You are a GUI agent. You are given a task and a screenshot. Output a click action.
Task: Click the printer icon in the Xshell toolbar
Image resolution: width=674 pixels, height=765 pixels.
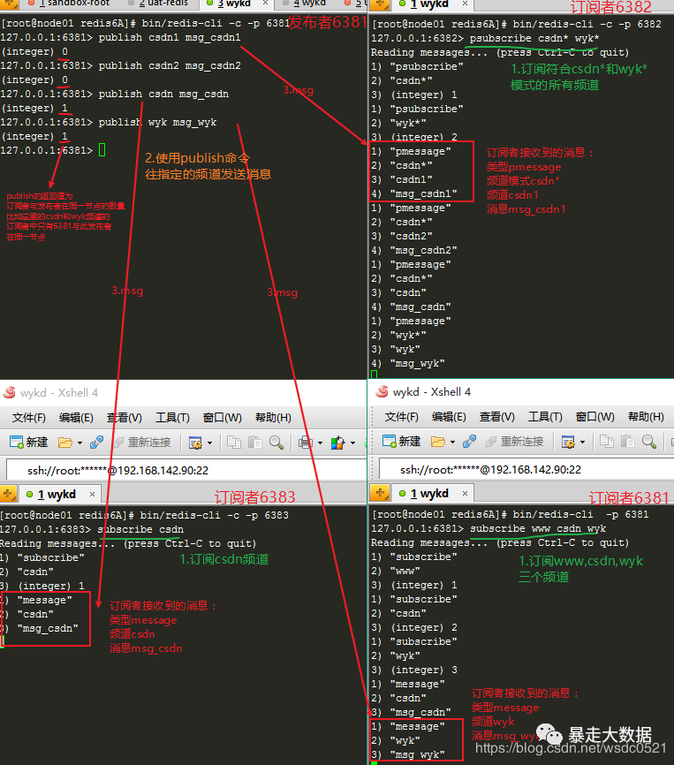point(305,442)
